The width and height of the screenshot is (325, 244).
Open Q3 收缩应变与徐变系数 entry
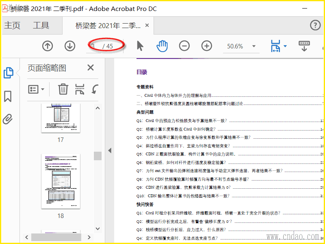[x=230, y=137]
